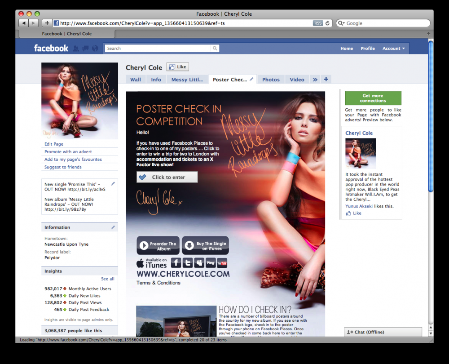The height and width of the screenshot is (364, 449).
Task: Click the Safari forward navigation arrow
Action: coord(34,23)
